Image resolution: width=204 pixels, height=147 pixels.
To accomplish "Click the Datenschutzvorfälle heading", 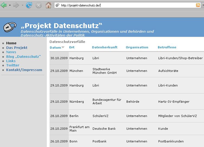I will pyautogui.click(x=67, y=42).
